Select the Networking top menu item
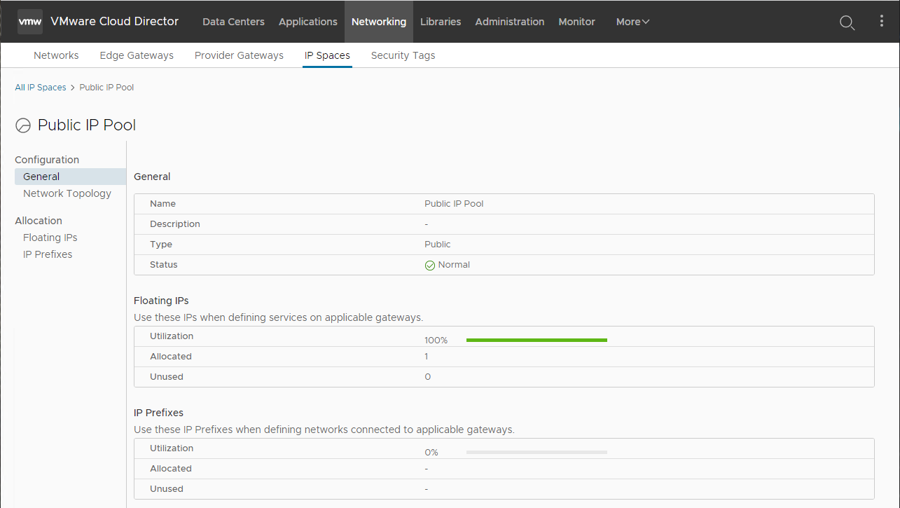This screenshot has width=900, height=508. (x=379, y=22)
